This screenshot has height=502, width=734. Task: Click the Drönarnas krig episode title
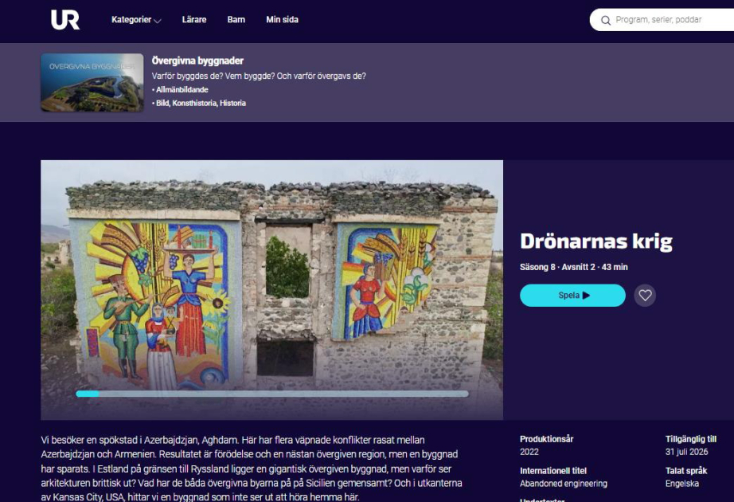tap(595, 241)
